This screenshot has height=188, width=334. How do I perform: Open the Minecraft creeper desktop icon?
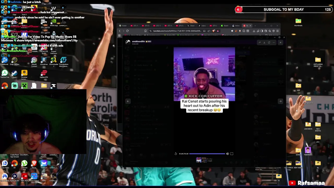tap(24, 86)
